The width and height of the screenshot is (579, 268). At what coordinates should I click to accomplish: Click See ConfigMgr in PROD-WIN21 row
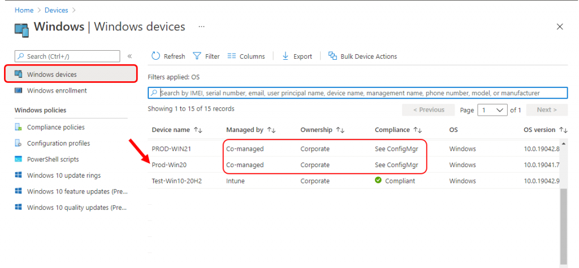click(x=396, y=149)
